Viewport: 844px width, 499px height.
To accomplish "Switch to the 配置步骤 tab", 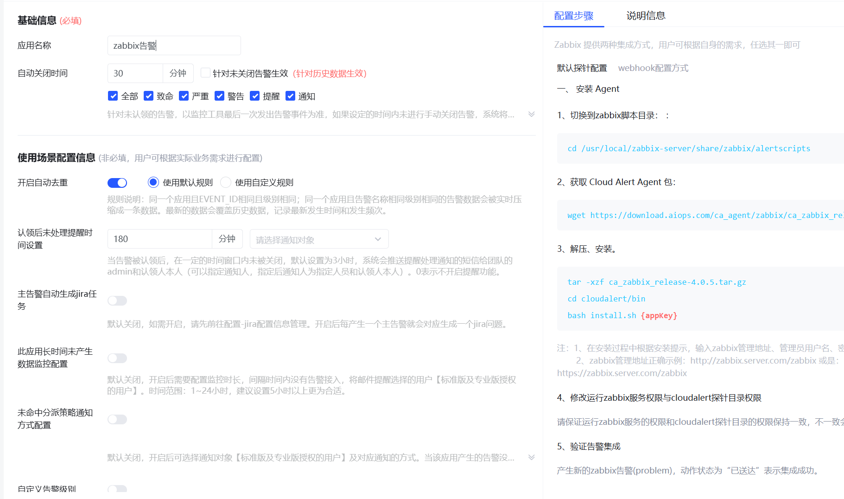I will [x=574, y=16].
